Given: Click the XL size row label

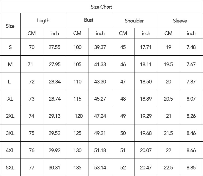Looking at the screenshot, I should point(10,99).
